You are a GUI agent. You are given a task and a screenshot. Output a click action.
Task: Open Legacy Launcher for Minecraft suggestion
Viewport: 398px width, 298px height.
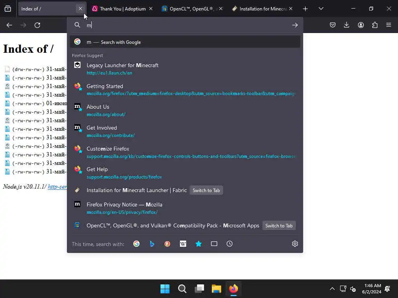point(185,69)
